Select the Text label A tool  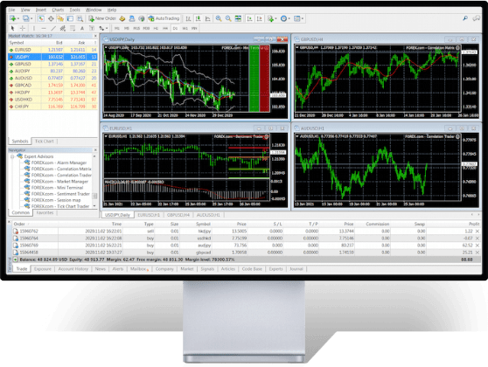[x=82, y=28]
